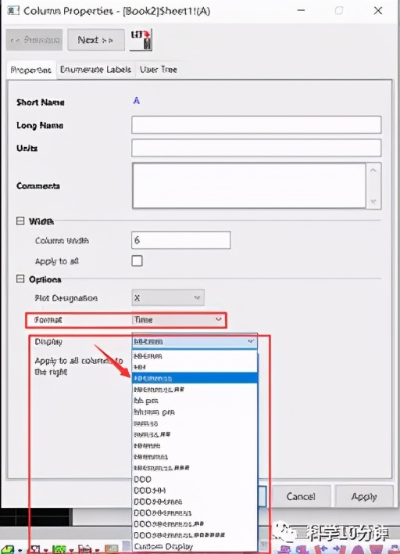
Task: Select the highlighted HH:mm:ss display option
Action: coord(195,379)
